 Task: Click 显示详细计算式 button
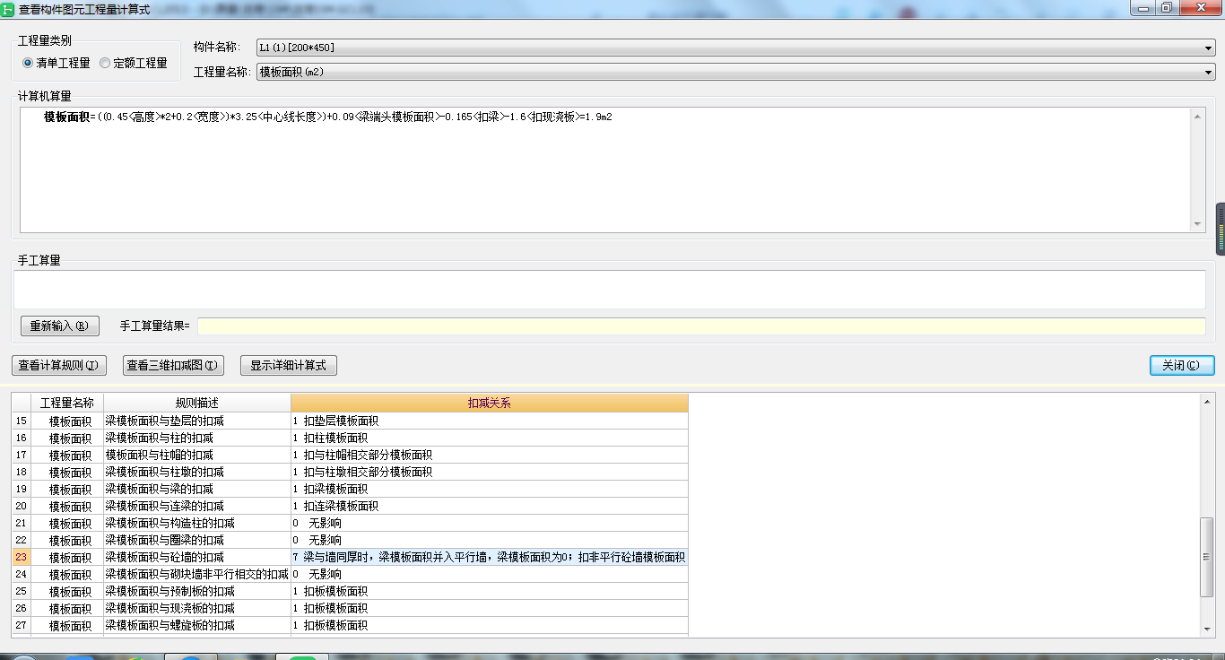pos(289,365)
